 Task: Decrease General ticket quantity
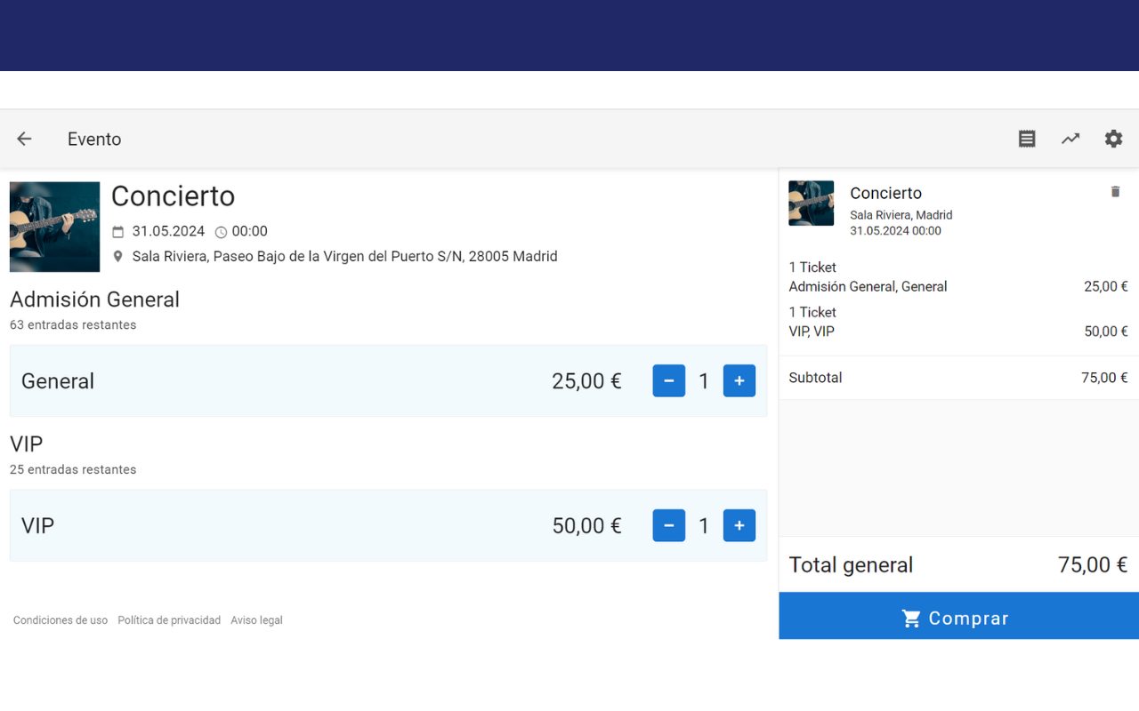pyautogui.click(x=668, y=381)
